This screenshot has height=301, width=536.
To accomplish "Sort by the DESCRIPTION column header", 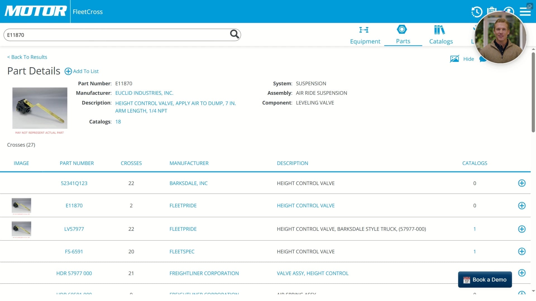I will click(293, 163).
